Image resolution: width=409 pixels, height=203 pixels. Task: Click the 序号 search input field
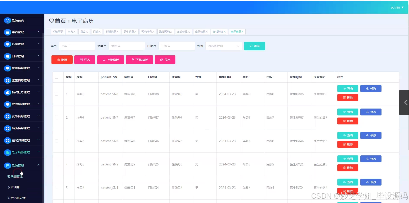coord(77,46)
